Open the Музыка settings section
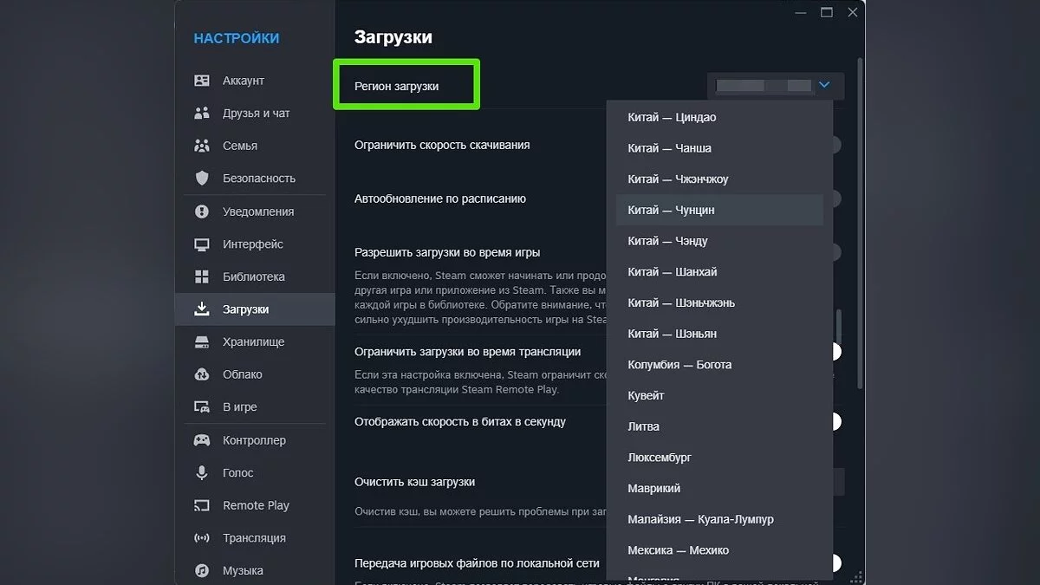Image resolution: width=1040 pixels, height=585 pixels. [255, 570]
